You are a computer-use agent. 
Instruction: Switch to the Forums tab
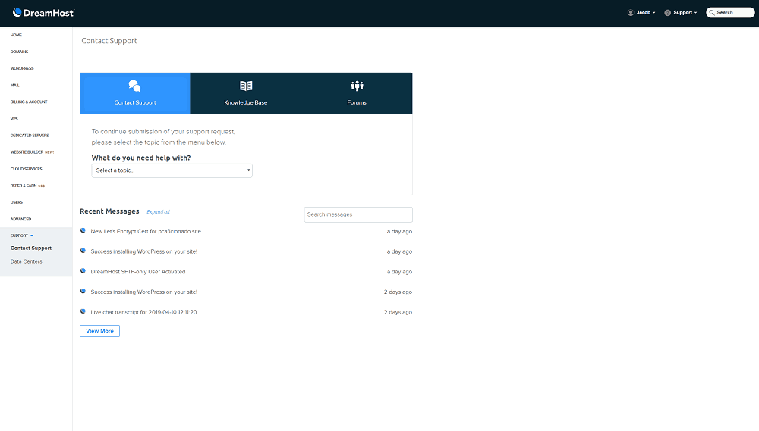357,93
